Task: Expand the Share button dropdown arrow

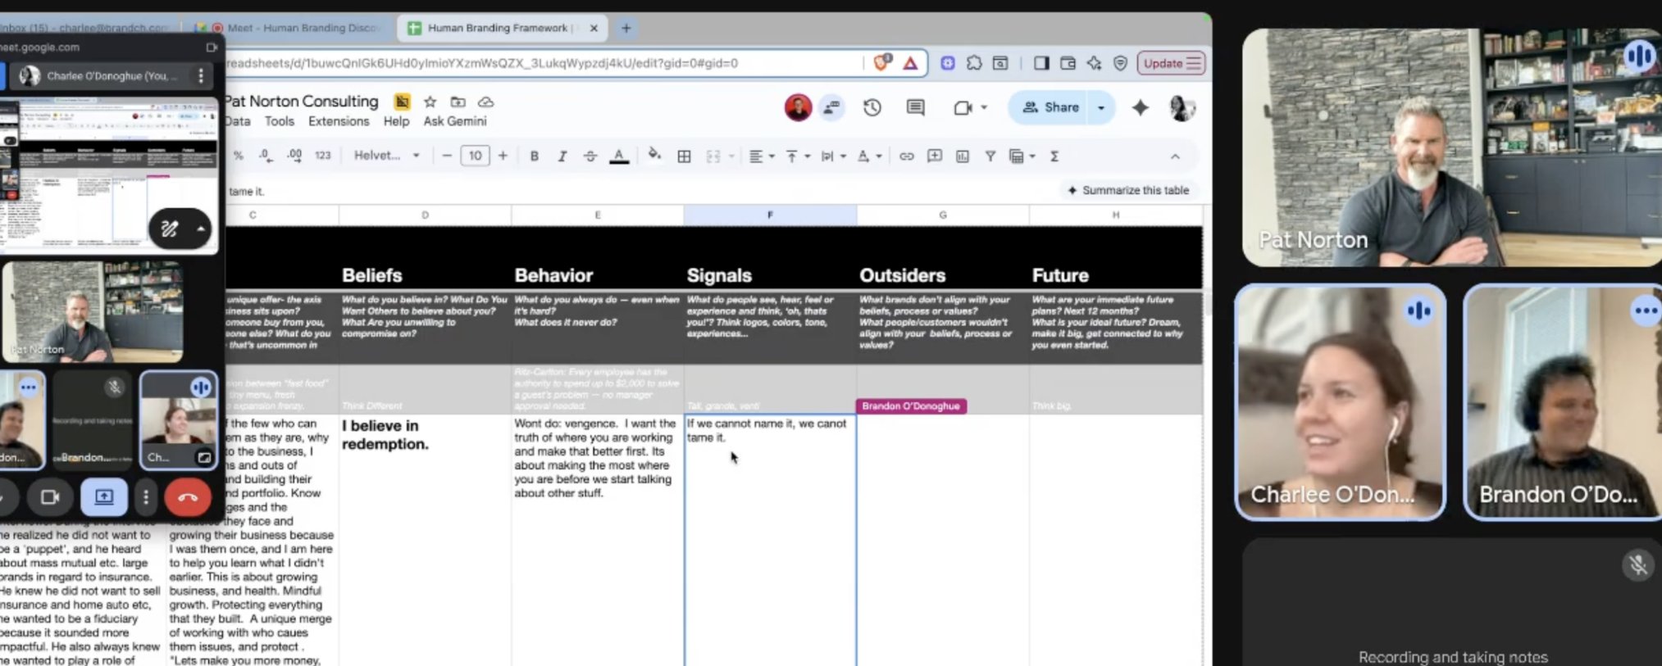Action: [x=1101, y=107]
